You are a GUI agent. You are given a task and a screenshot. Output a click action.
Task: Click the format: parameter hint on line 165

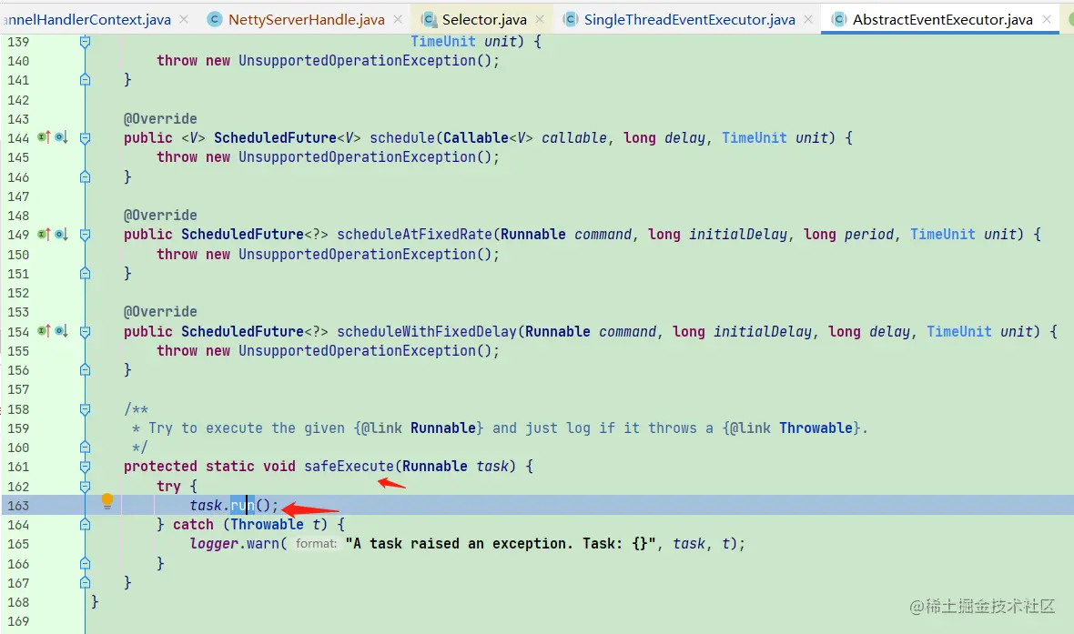(317, 544)
